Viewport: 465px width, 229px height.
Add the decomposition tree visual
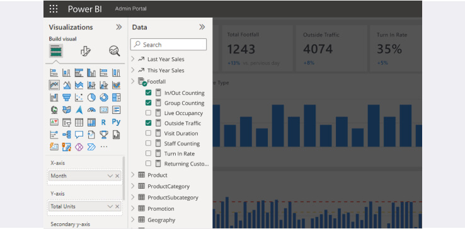pyautogui.click(x=66, y=135)
